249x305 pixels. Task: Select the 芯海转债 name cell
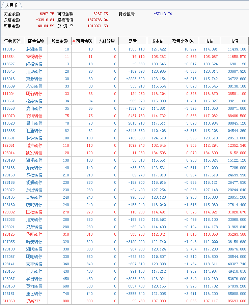34,49
